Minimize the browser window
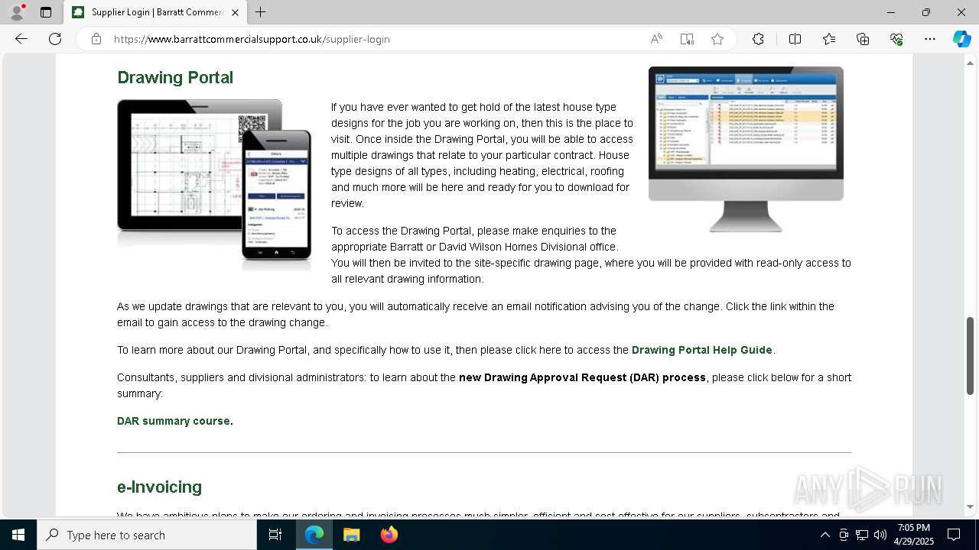 pyautogui.click(x=891, y=12)
